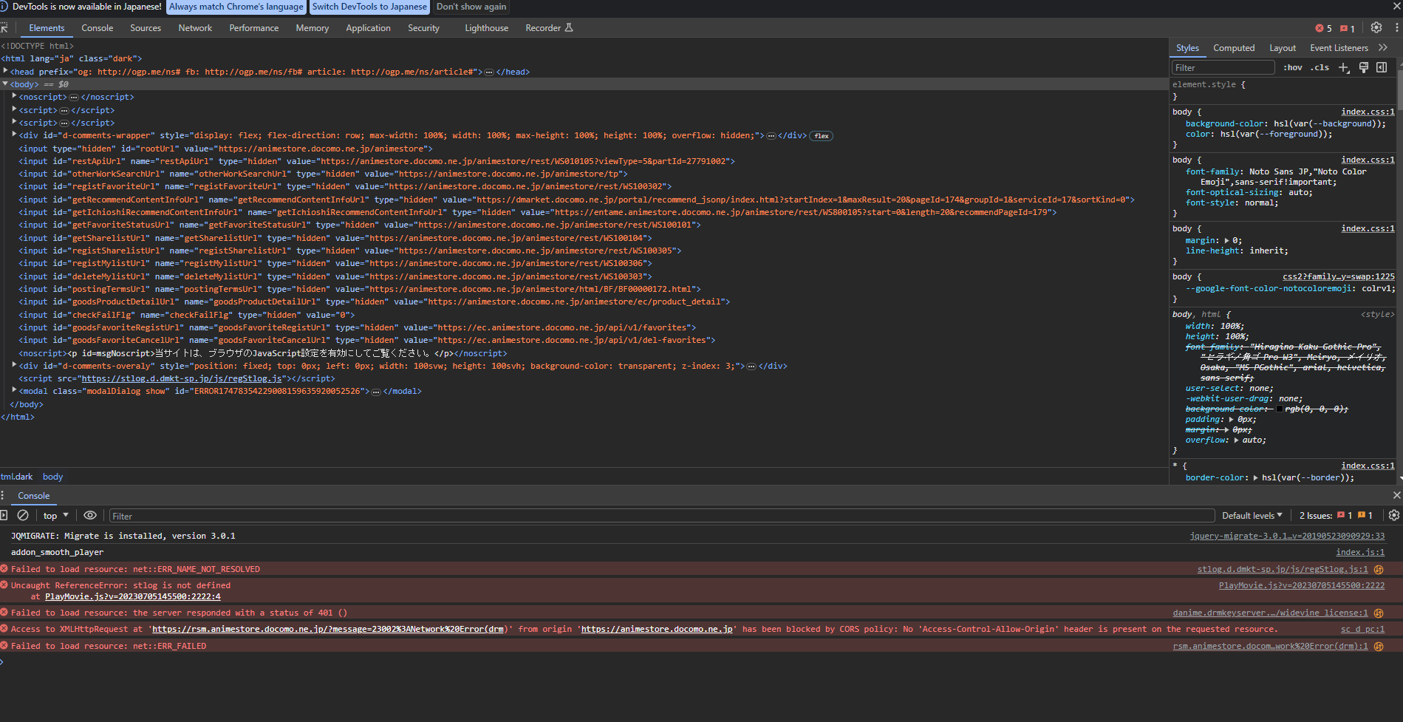Open console settings gear icon
The height and width of the screenshot is (722, 1403).
point(1394,515)
